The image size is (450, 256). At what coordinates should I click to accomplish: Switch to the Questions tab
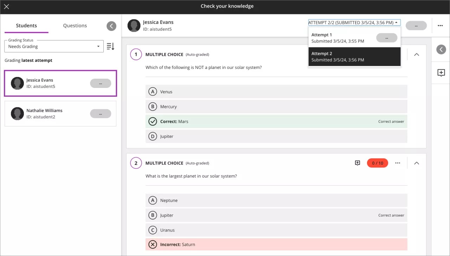coord(75,25)
